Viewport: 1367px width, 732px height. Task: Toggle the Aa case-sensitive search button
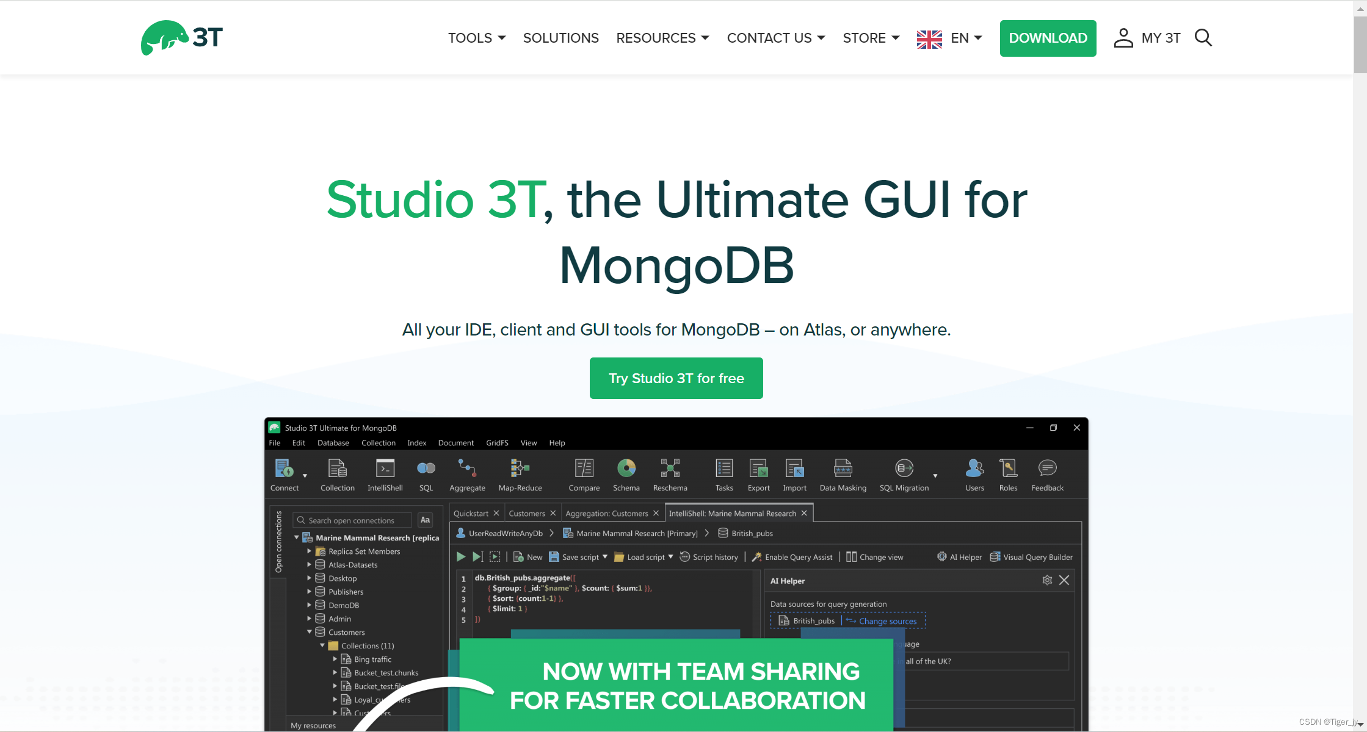pos(426,520)
